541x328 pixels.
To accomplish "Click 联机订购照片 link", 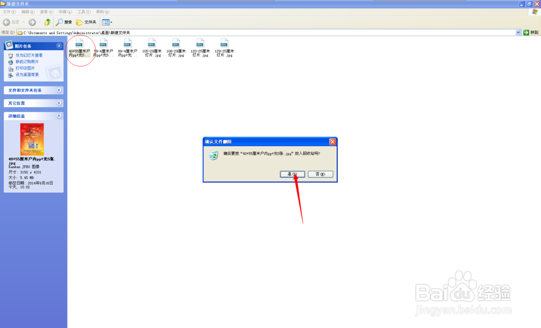I will pos(27,62).
